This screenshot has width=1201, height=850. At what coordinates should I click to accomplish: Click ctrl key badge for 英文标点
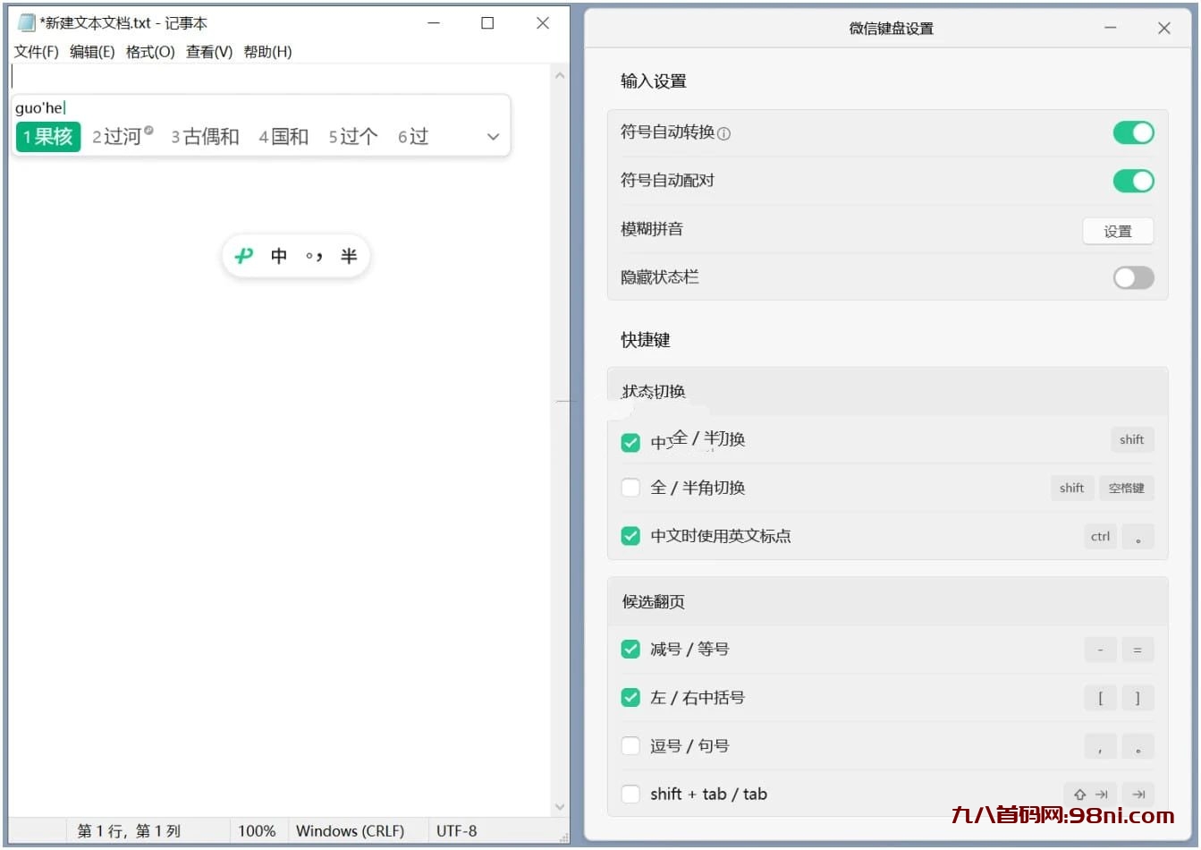coord(1100,536)
